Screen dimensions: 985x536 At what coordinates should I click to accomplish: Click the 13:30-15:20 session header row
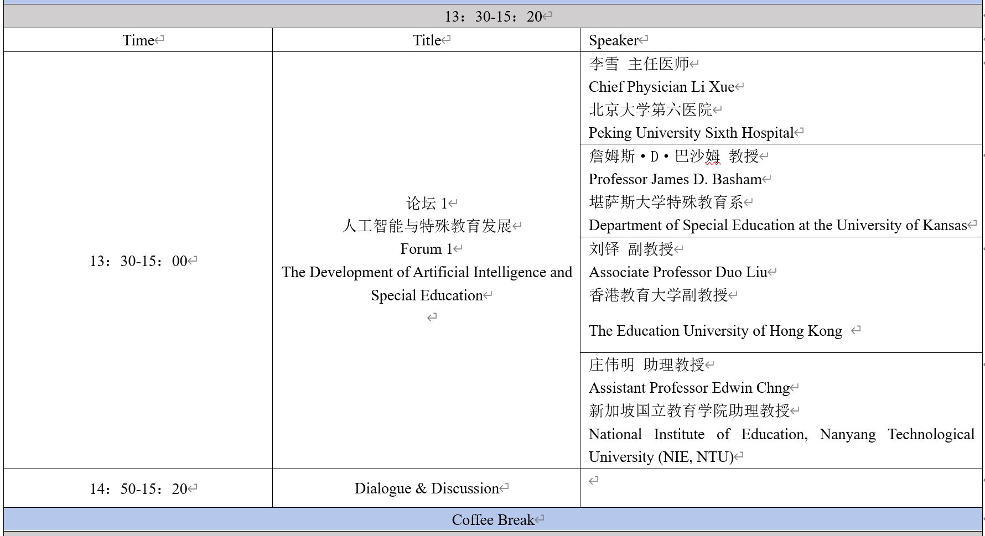[492, 17]
